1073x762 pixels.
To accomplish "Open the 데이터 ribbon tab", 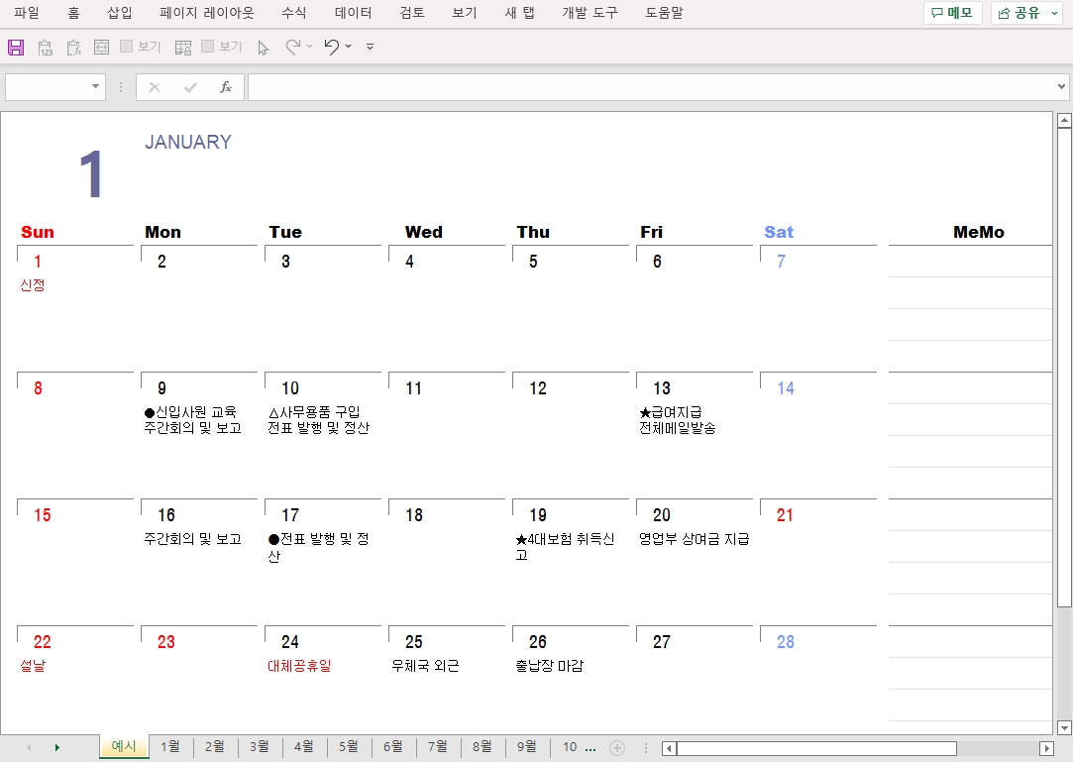I will click(x=353, y=12).
